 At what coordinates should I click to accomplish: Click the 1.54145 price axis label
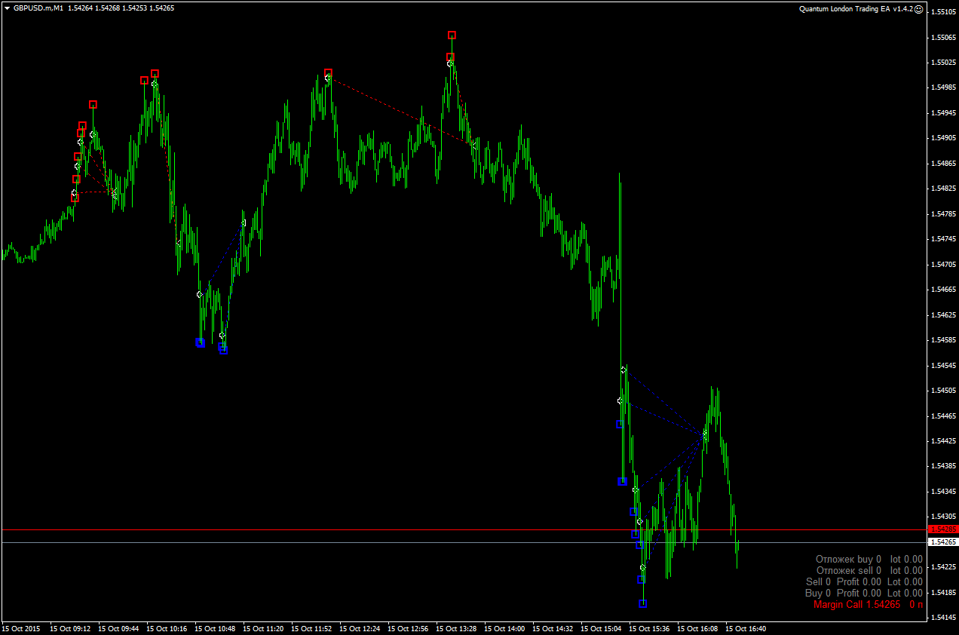945,618
